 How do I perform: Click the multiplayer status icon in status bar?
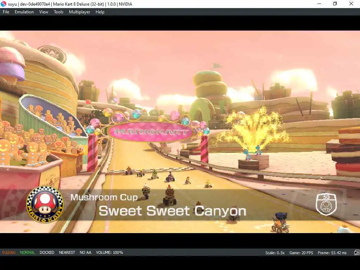tap(356, 252)
